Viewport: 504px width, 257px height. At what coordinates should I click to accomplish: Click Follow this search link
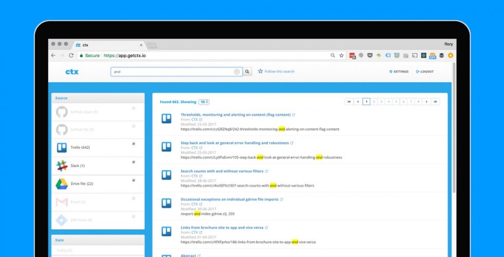pyautogui.click(x=279, y=71)
